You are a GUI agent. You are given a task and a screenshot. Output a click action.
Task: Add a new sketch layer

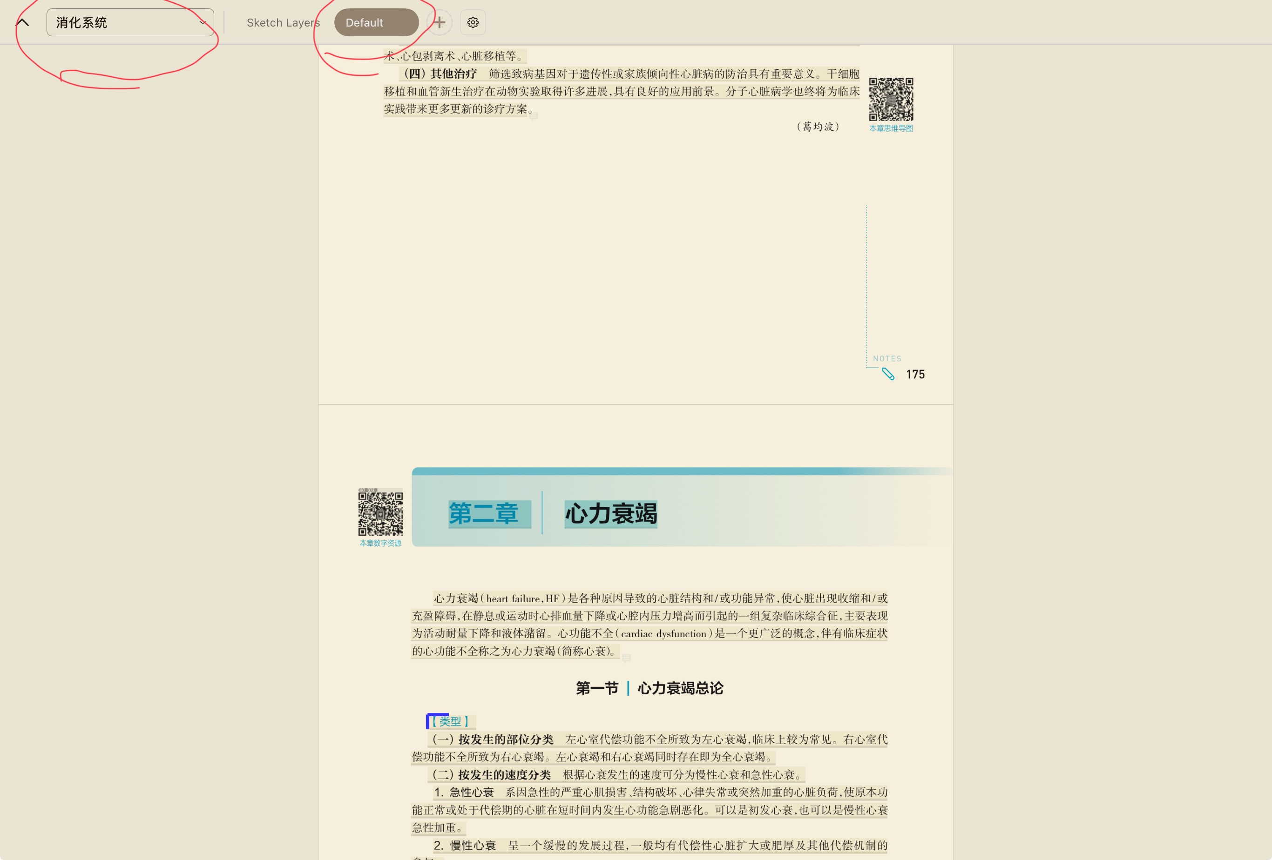click(x=439, y=22)
